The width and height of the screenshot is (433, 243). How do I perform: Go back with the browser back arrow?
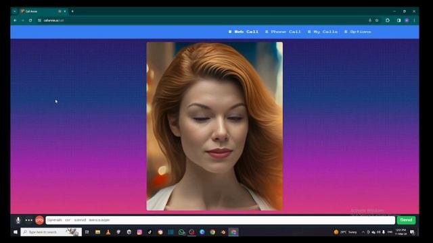15,20
